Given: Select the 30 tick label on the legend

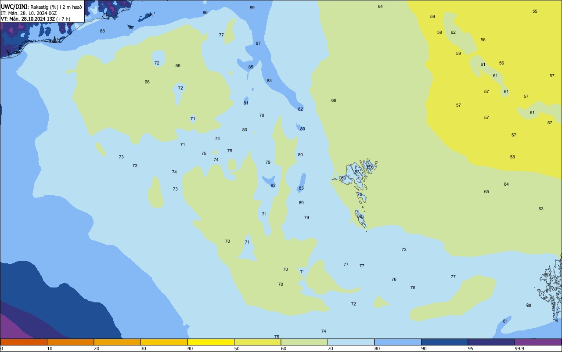Looking at the screenshot, I should [x=144, y=348].
